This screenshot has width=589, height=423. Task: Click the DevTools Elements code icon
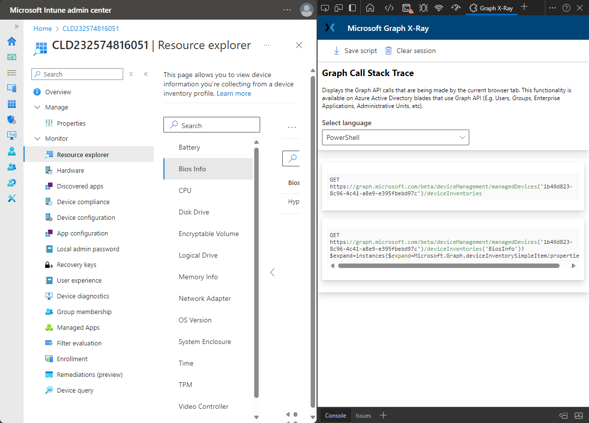point(389,8)
